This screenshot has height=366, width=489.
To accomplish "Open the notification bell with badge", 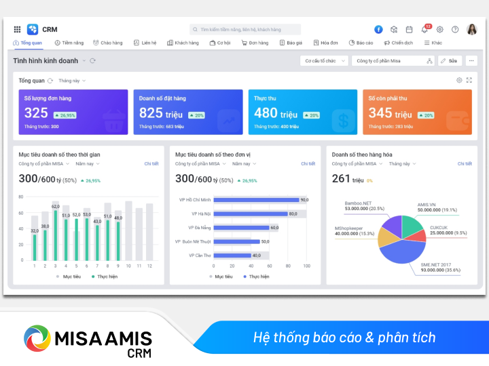I will (425, 29).
